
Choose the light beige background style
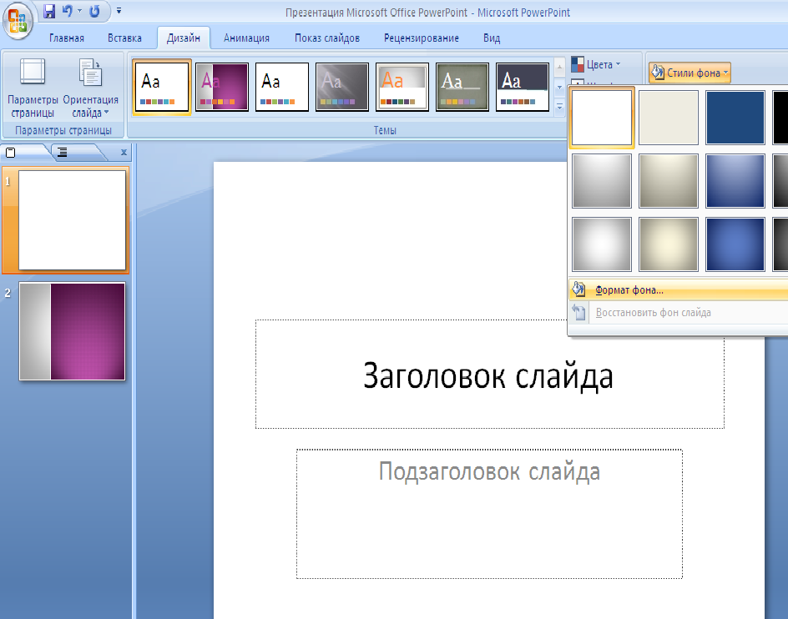coord(669,118)
